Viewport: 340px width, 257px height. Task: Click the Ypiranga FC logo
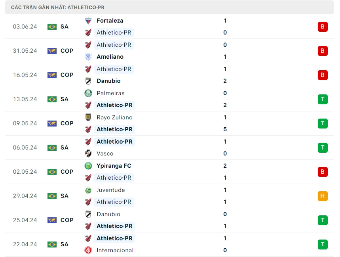coord(88,166)
